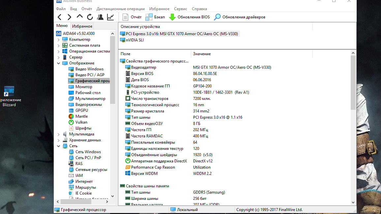Image resolution: width=381 pixels, height=214 pixels.
Task: Click the Бэкап toolbar button
Action: pos(155,17)
